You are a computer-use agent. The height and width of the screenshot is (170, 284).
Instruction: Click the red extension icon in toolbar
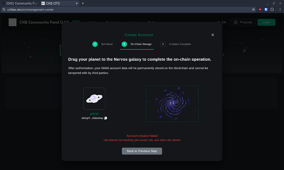(261, 9)
